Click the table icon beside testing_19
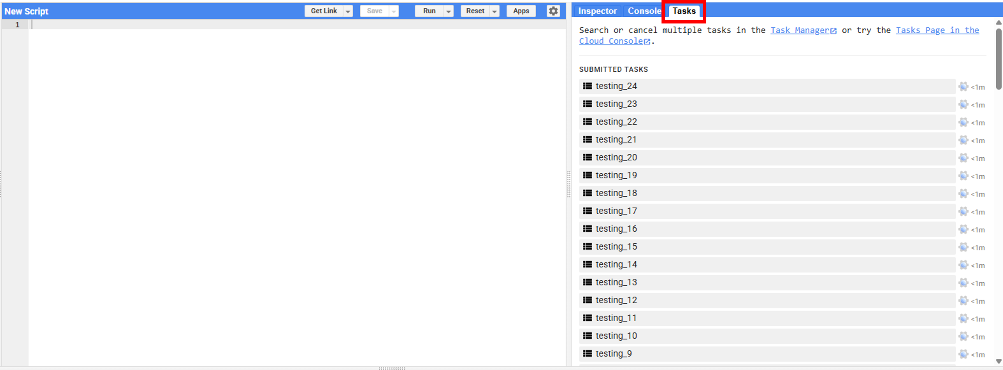The height and width of the screenshot is (370, 1003). click(x=587, y=175)
